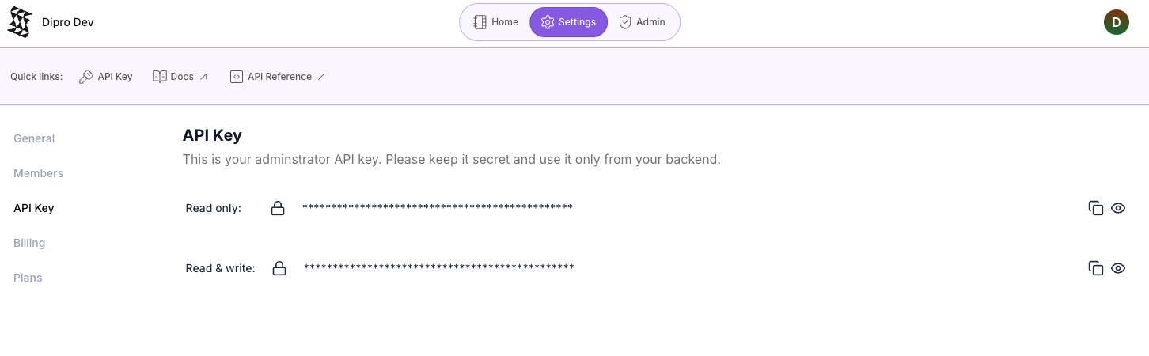
Task: Open the user avatar menu
Action: [1116, 22]
